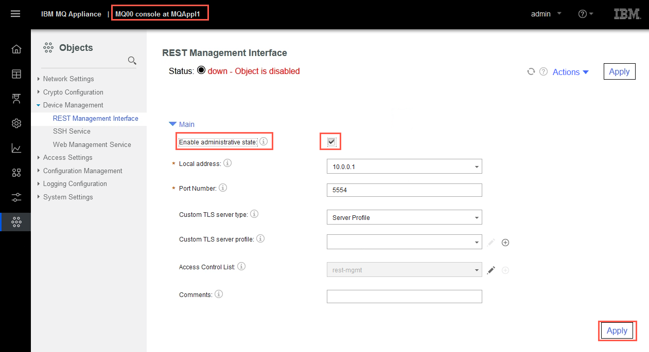Go to the Home dashboard icon
Screen dimensions: 649x352
point(16,49)
